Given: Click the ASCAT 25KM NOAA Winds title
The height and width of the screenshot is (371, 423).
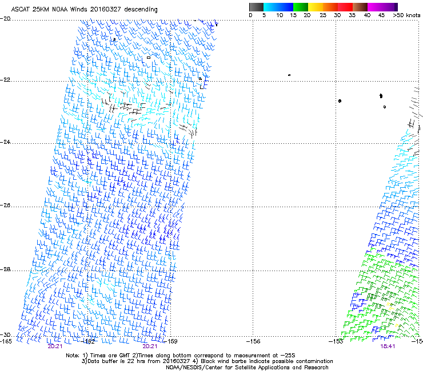Looking at the screenshot, I should click(x=84, y=9).
